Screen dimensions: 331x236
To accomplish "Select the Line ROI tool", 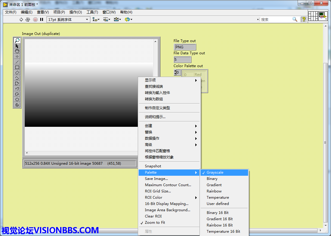I will pyautogui.click(x=17, y=62).
